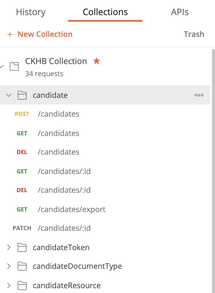Collapse the candidate folder
Screen dimensions: 215x293
pyautogui.click(x=9, y=95)
